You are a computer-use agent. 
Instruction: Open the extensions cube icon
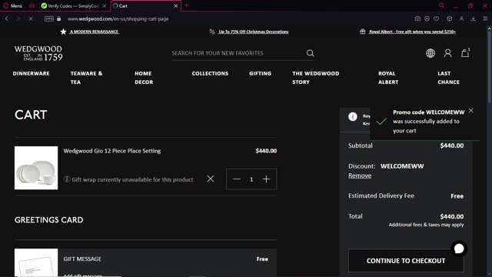449,18
